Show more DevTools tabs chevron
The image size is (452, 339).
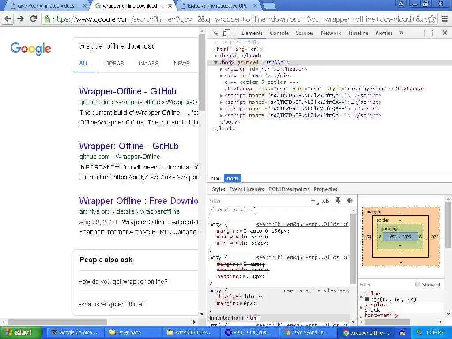401,33
